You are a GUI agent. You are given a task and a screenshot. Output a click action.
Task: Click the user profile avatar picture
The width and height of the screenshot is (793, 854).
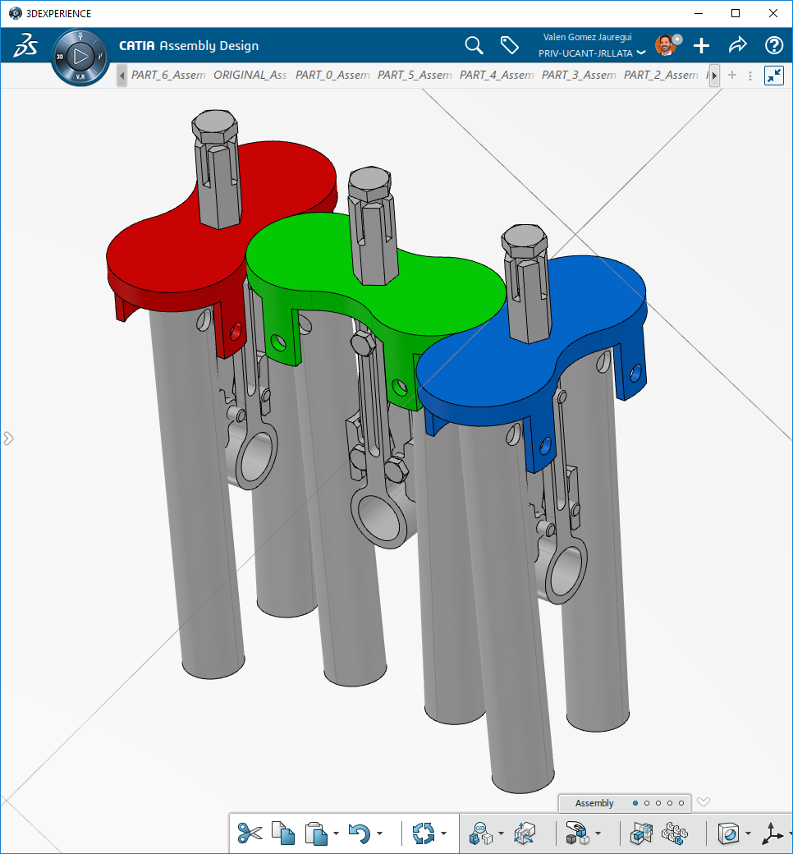(x=666, y=45)
